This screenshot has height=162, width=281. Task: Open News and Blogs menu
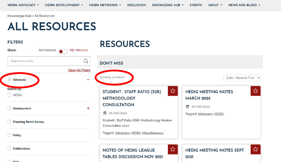(x=244, y=5)
